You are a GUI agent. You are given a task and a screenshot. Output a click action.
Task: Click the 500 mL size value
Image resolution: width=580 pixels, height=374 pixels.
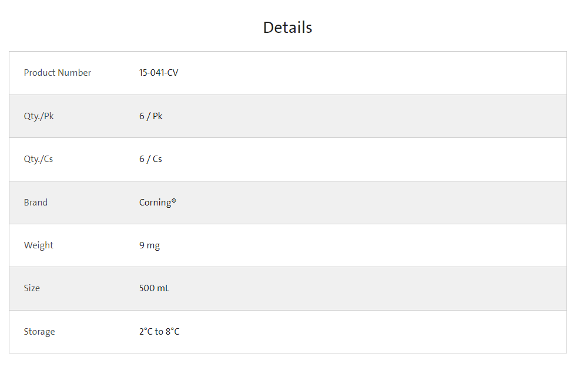click(154, 288)
